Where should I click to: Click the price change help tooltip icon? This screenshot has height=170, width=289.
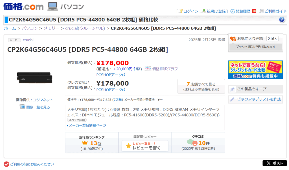138,69
